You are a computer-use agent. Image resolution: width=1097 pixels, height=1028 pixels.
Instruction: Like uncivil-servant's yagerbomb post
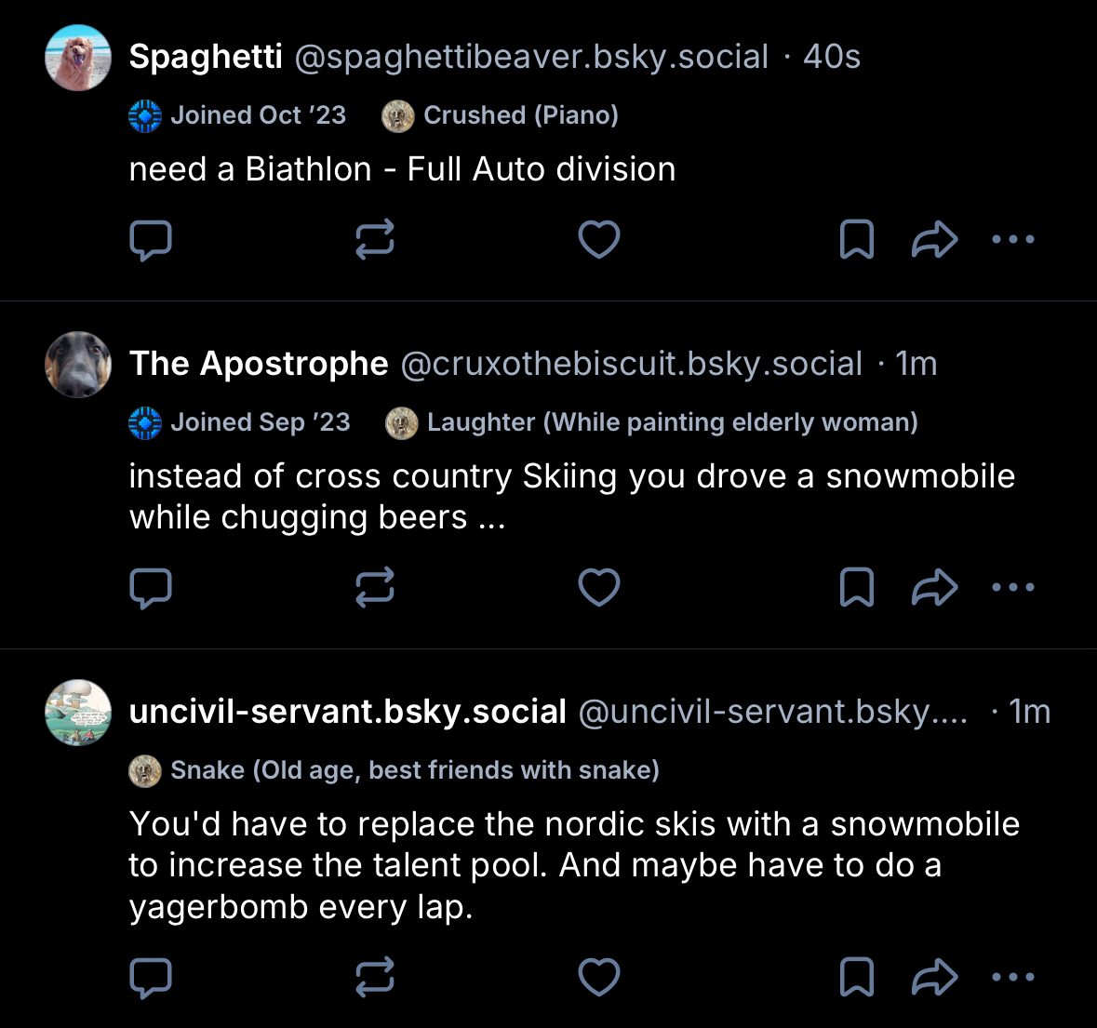pos(599,978)
